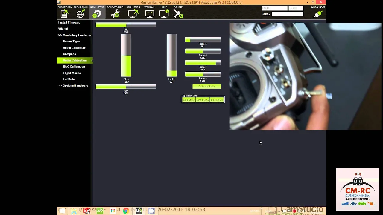
Task: Open green AP planner taskbar icon
Action: (100, 211)
